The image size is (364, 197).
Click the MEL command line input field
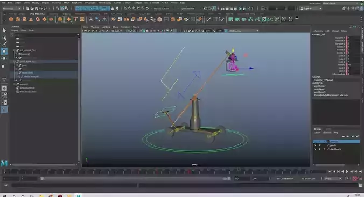[74, 185]
